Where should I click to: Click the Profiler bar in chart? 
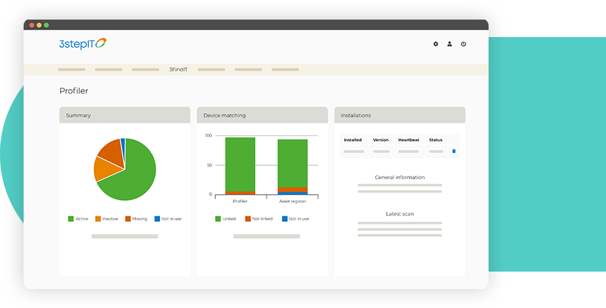(x=240, y=166)
